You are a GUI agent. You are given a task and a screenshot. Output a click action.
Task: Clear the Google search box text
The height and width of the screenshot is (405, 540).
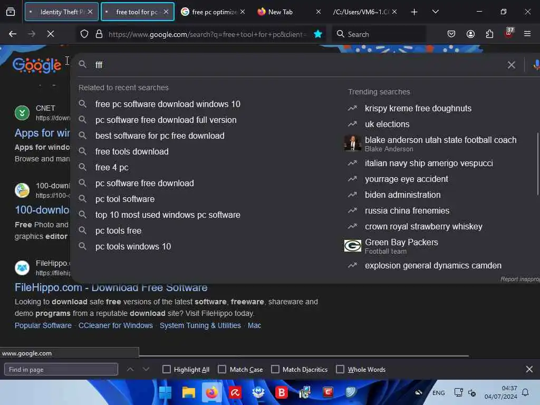[511, 65]
